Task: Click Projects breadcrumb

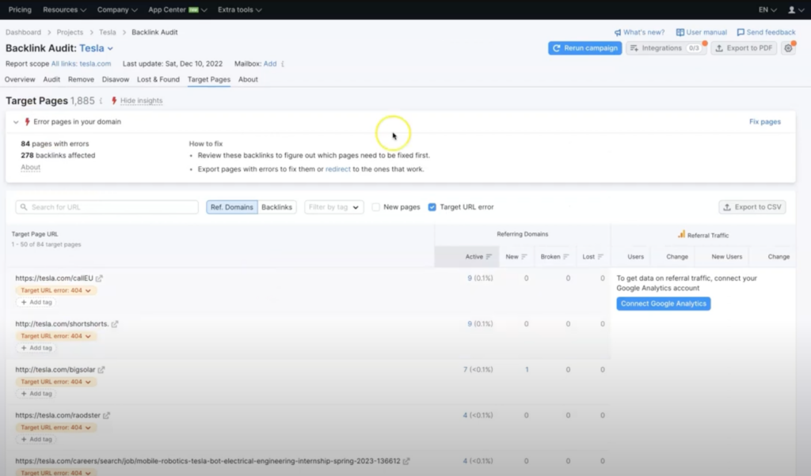Action: click(70, 32)
